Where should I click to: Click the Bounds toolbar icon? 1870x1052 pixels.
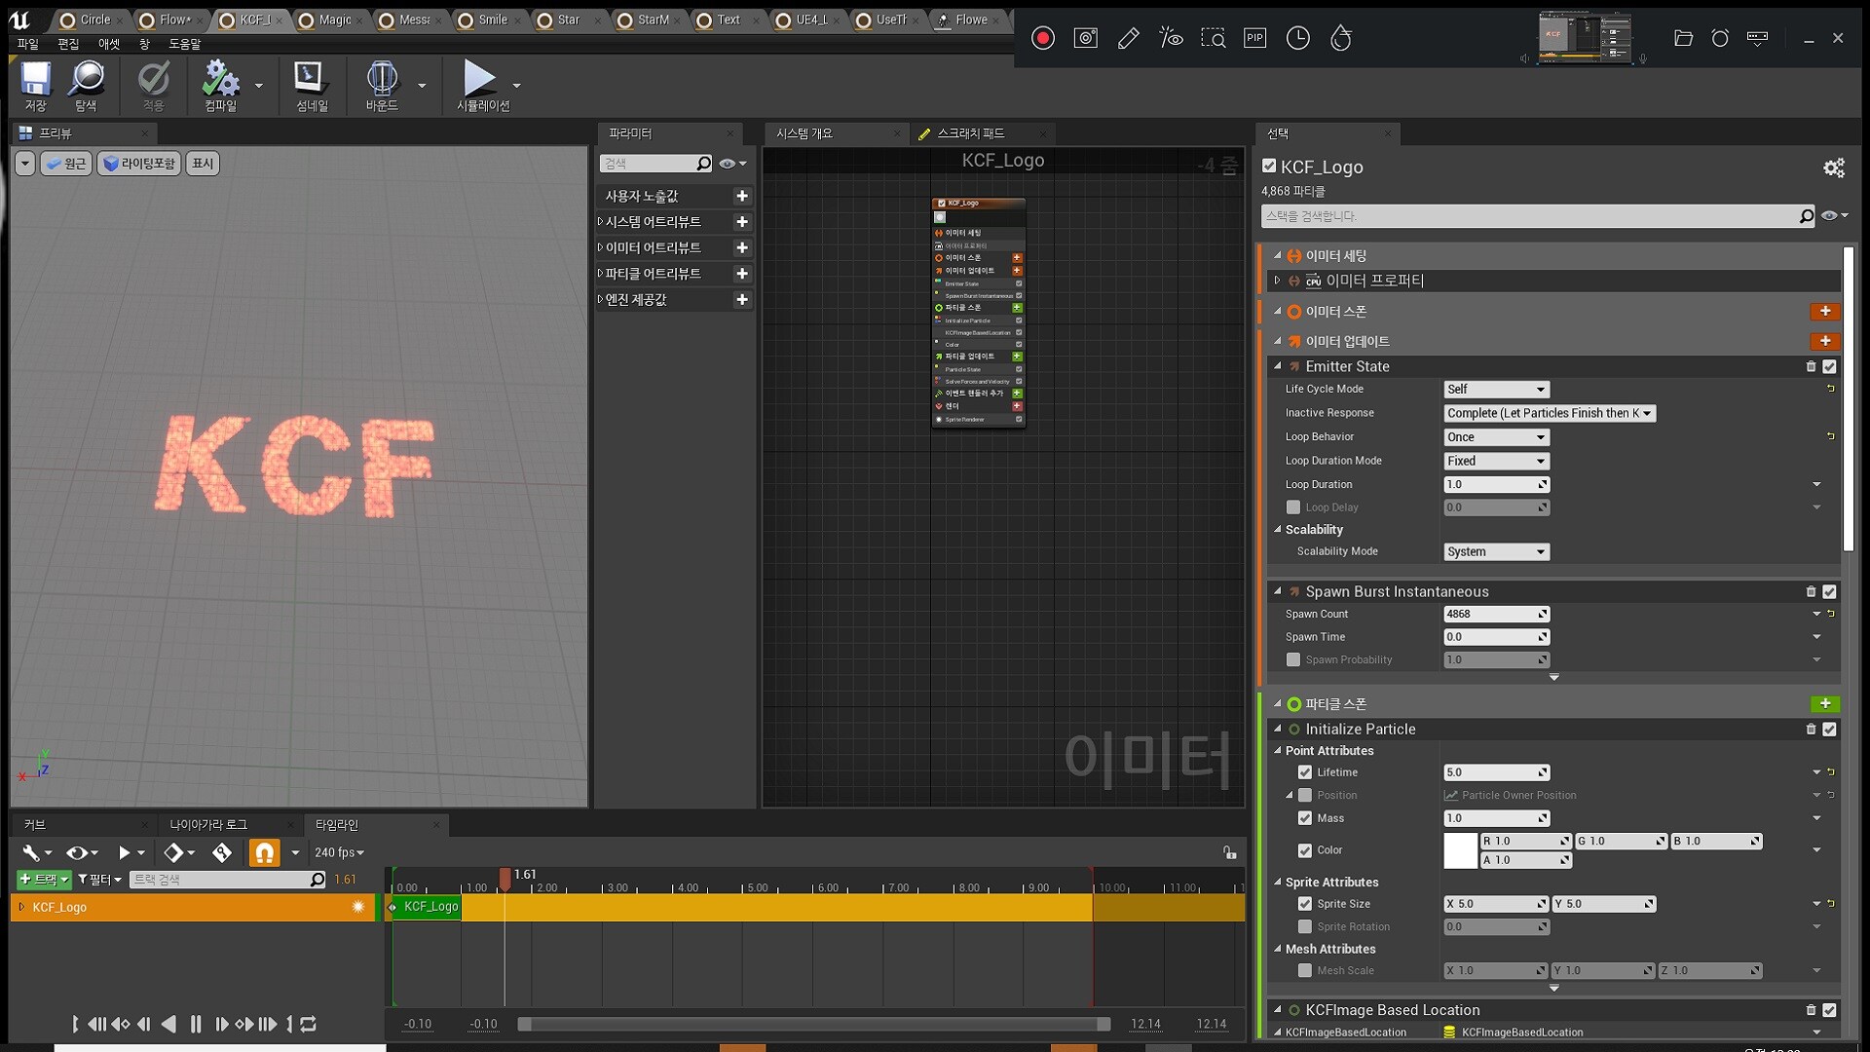tap(381, 79)
